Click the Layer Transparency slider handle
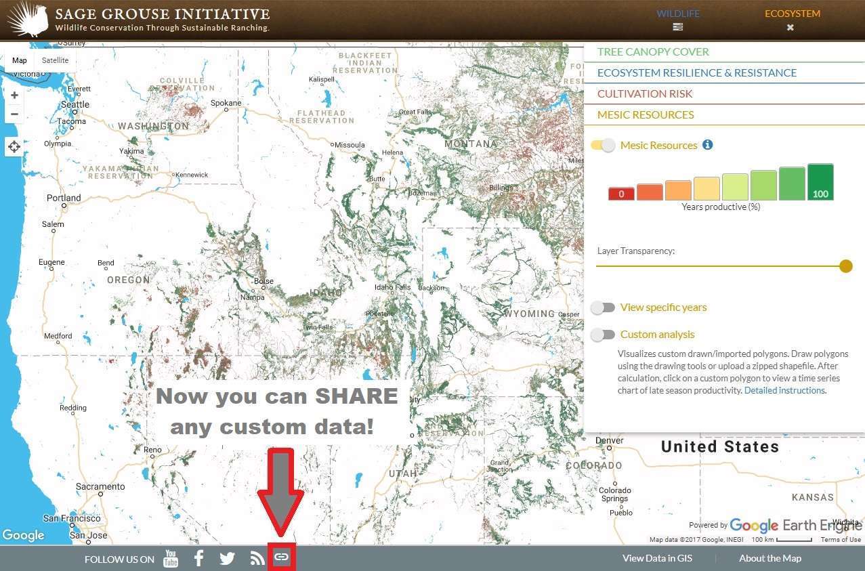Viewport: 865px width, 571px height. tap(845, 266)
